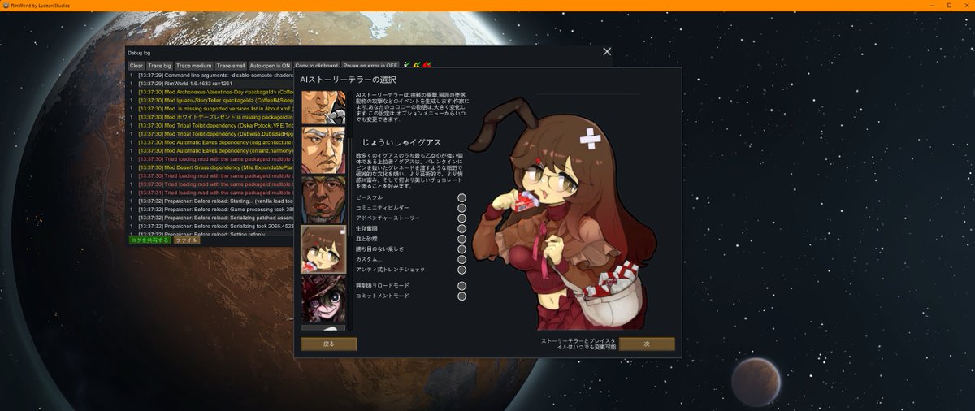Select the RimWorld 1.6.4633 rev1261 log entry

tap(211, 83)
